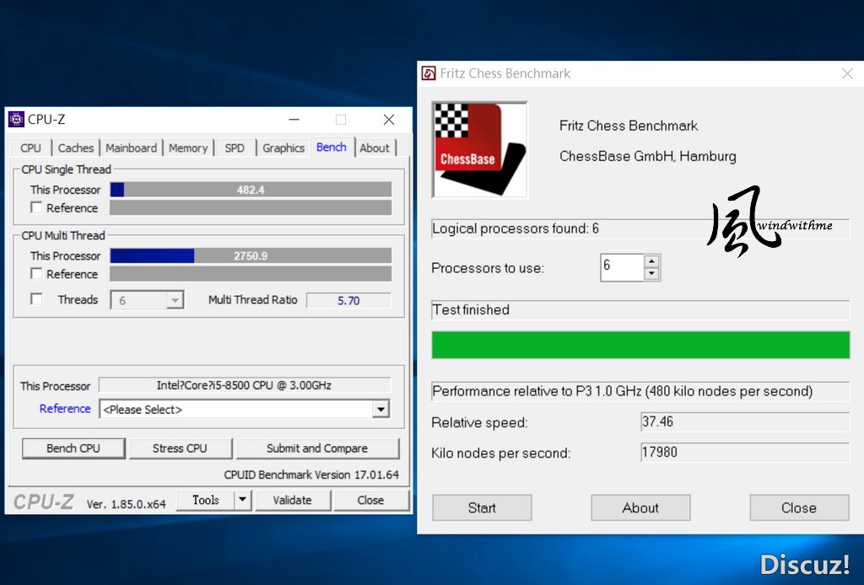Start the Fritz Chess benchmark
The image size is (864, 585).
(482, 507)
